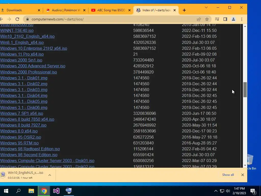Show hidden tray icons chevron
This screenshot has width=261, height=196.
point(216,191)
